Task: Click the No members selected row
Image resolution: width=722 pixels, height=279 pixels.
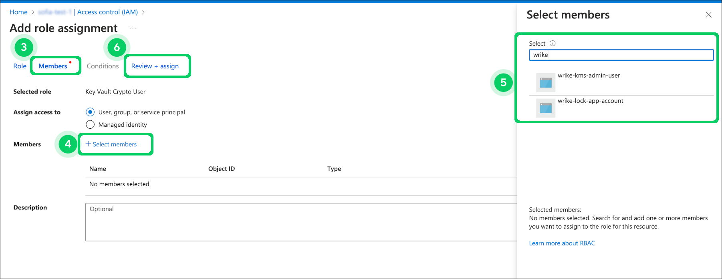Action: coord(301,184)
